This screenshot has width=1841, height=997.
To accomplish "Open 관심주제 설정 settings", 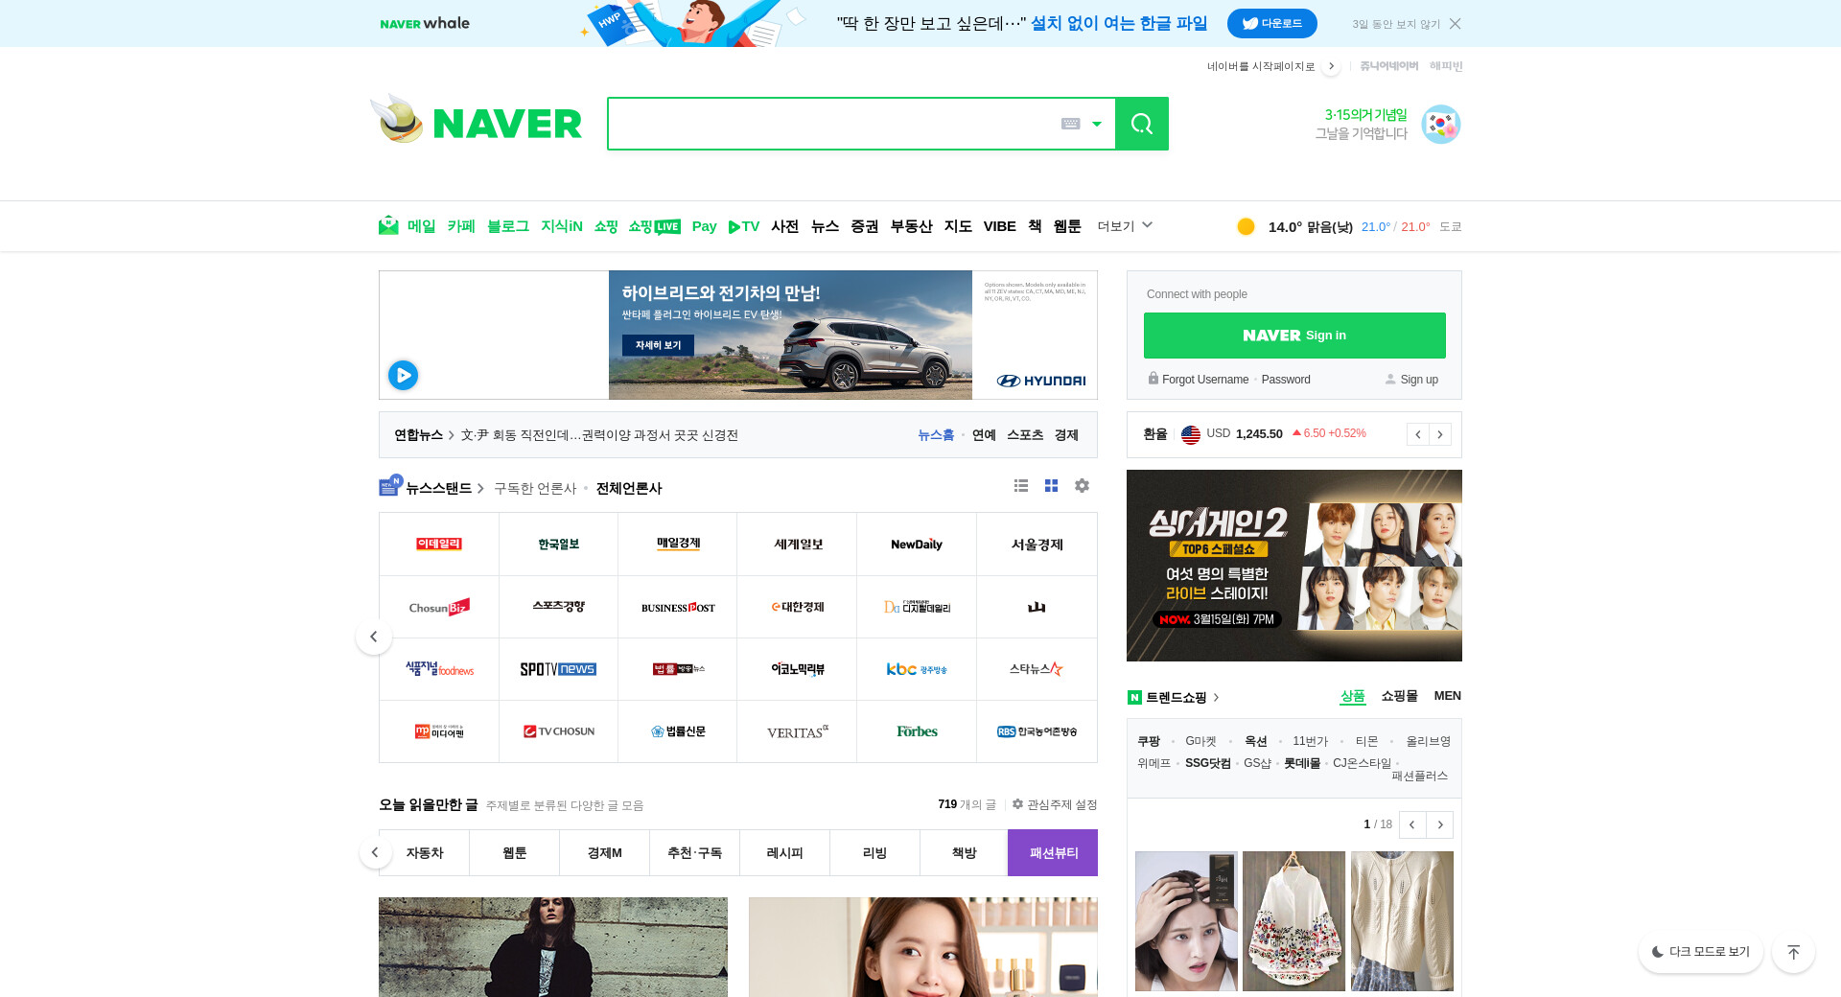I will point(1055,804).
